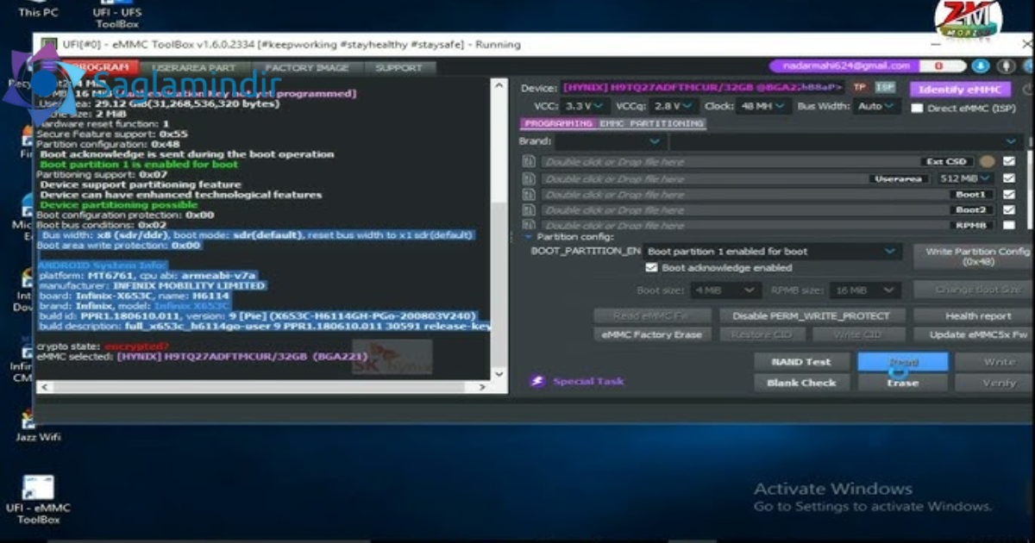Click the file icon of the Userarea row

click(x=529, y=178)
